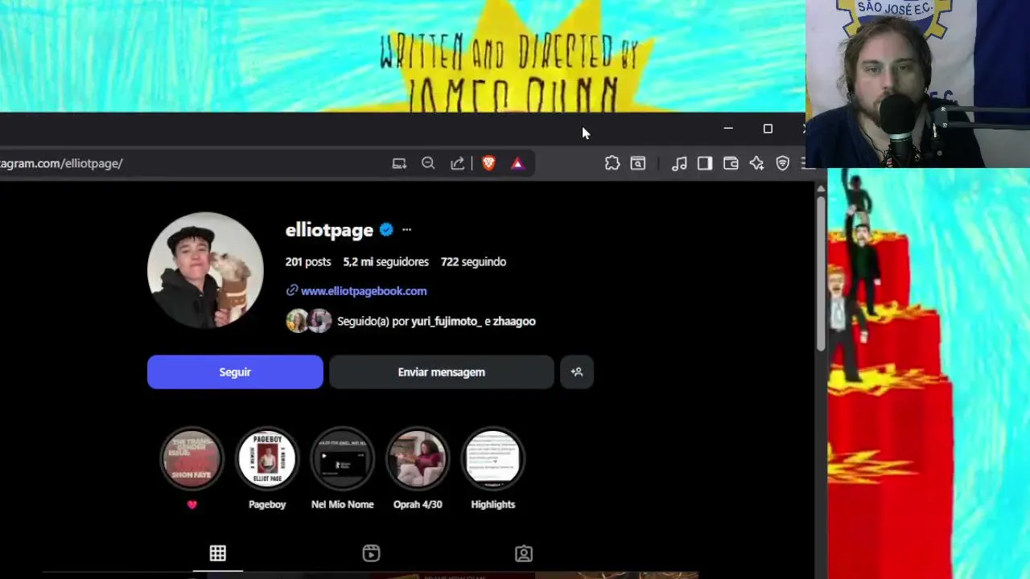Click the verified badge next to elliotpage
The height and width of the screenshot is (579, 1030).
386,230
